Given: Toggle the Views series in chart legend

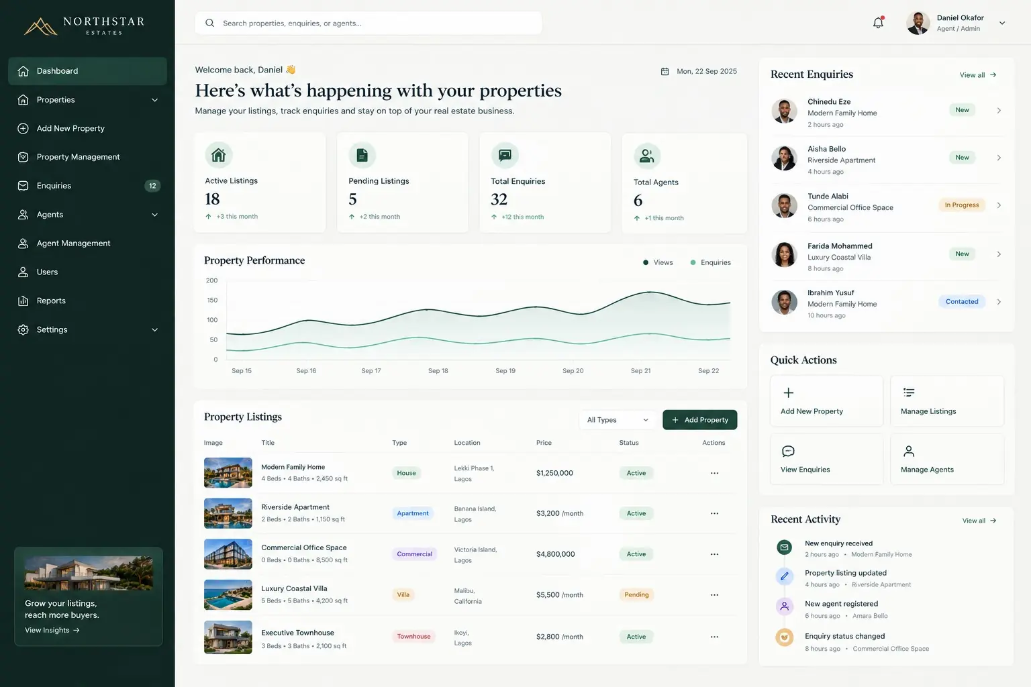Looking at the screenshot, I should (x=658, y=262).
